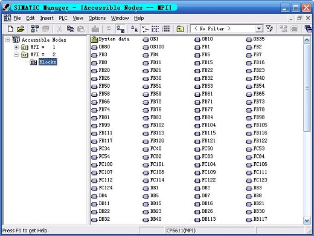
Task: Select the FC34 block icon
Action: [94, 149]
